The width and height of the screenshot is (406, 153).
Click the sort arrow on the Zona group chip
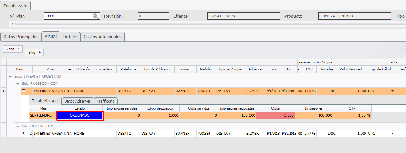tap(19, 49)
